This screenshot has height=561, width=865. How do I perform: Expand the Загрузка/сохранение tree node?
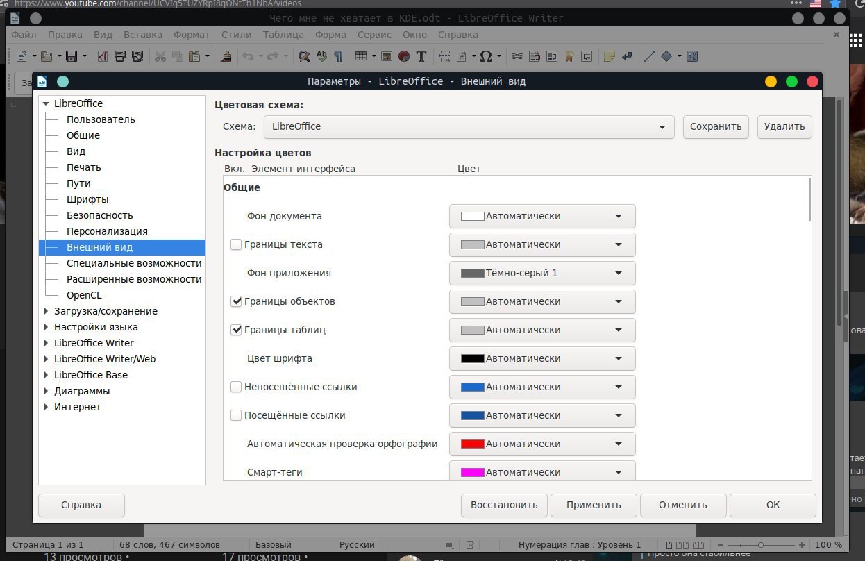click(x=46, y=311)
